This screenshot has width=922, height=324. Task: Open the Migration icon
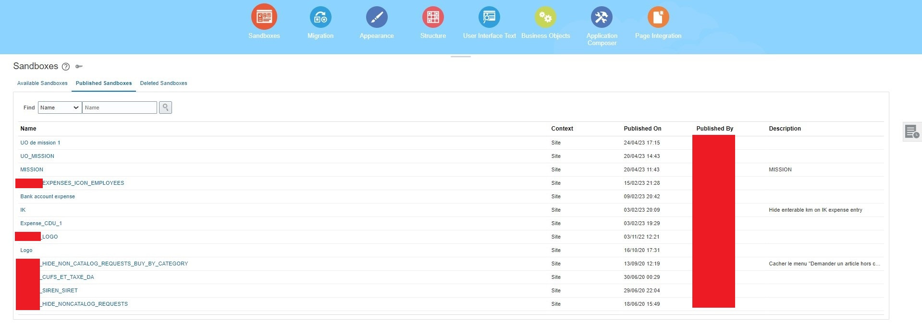[320, 17]
